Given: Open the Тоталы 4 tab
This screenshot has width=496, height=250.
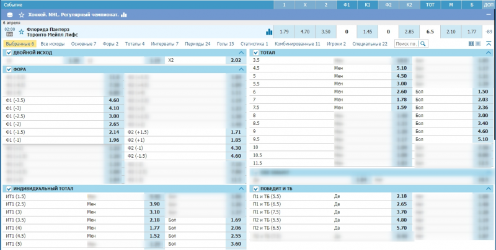Looking at the screenshot, I should pos(135,44).
